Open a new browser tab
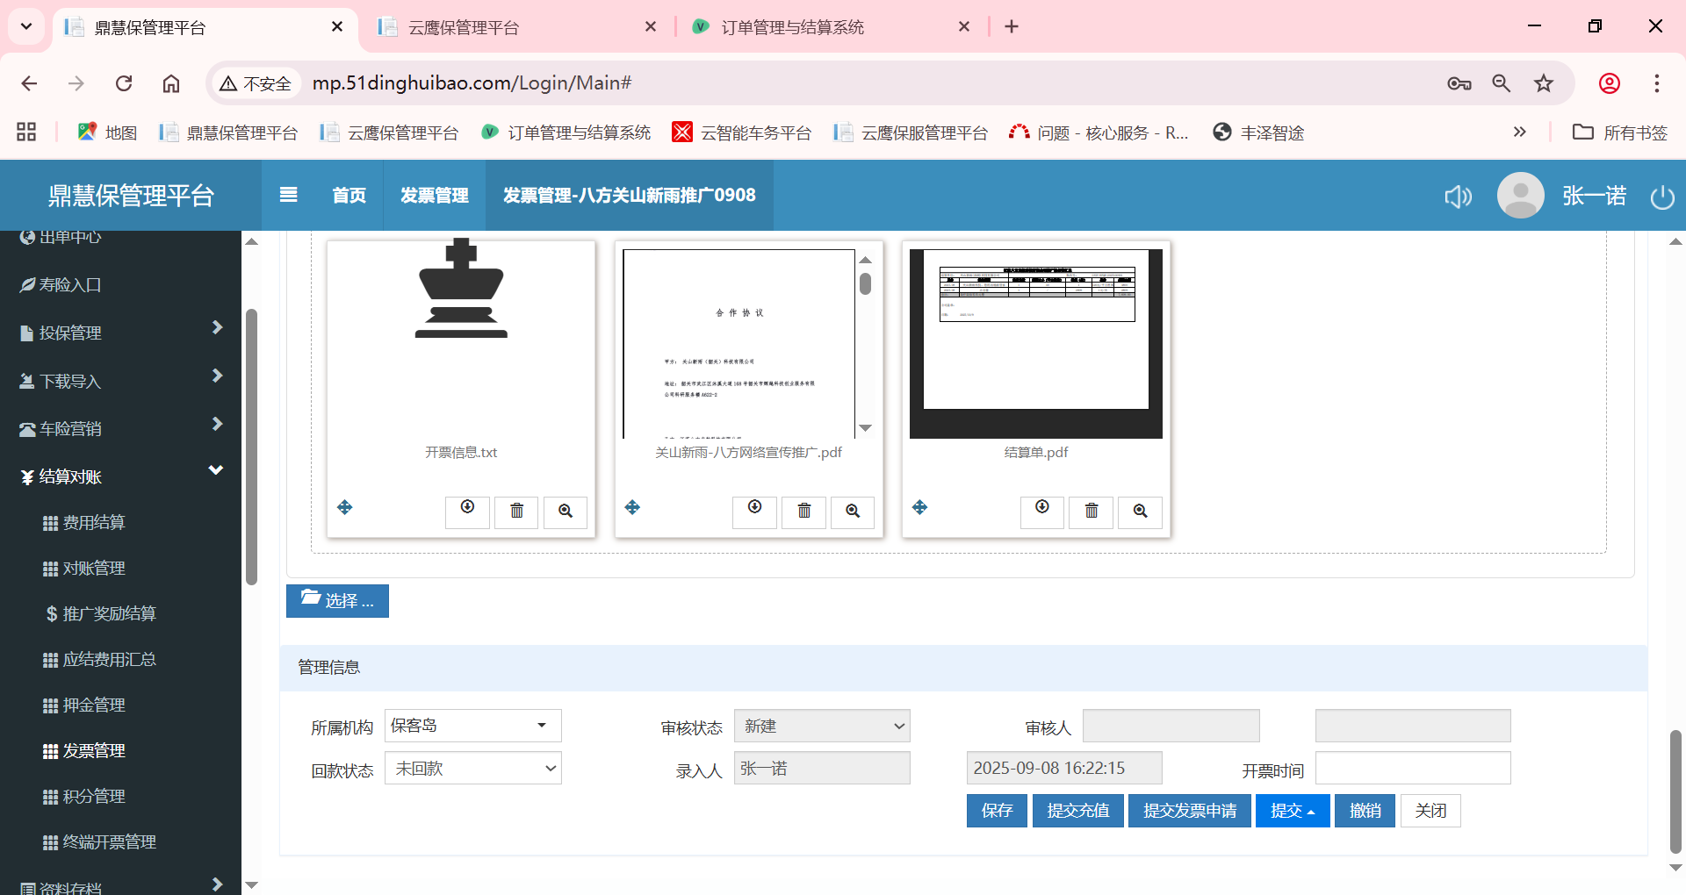This screenshot has height=895, width=1686. click(1012, 26)
